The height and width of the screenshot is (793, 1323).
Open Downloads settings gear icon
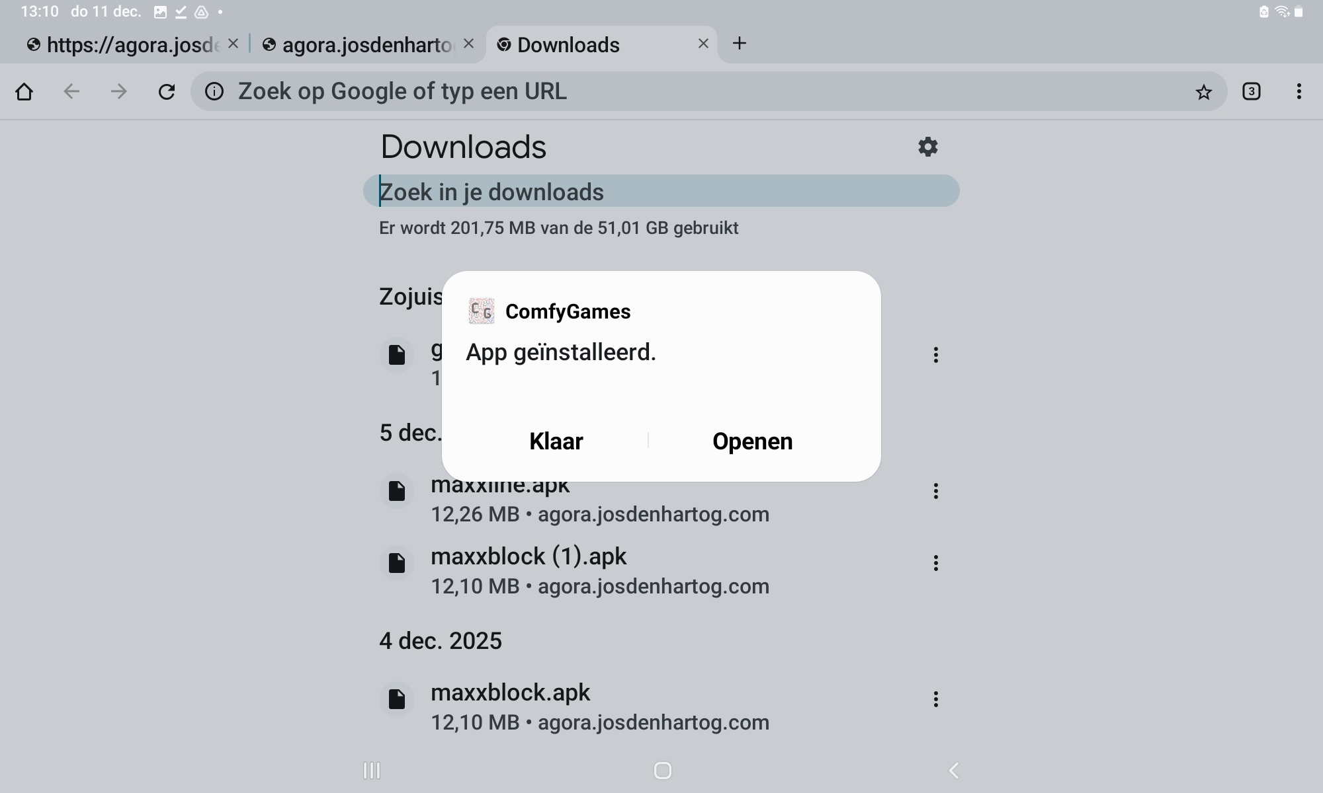[928, 147]
